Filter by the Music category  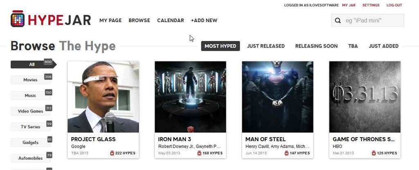[30, 95]
